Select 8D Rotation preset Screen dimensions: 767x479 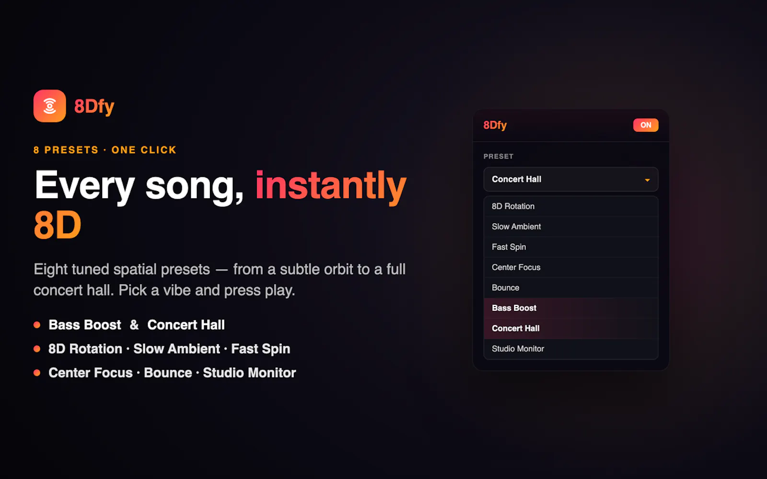point(570,206)
